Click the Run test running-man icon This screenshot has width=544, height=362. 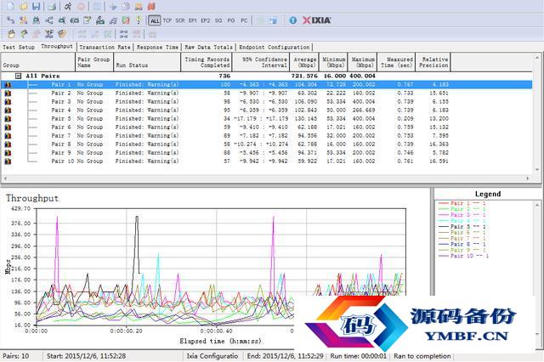[68, 6]
